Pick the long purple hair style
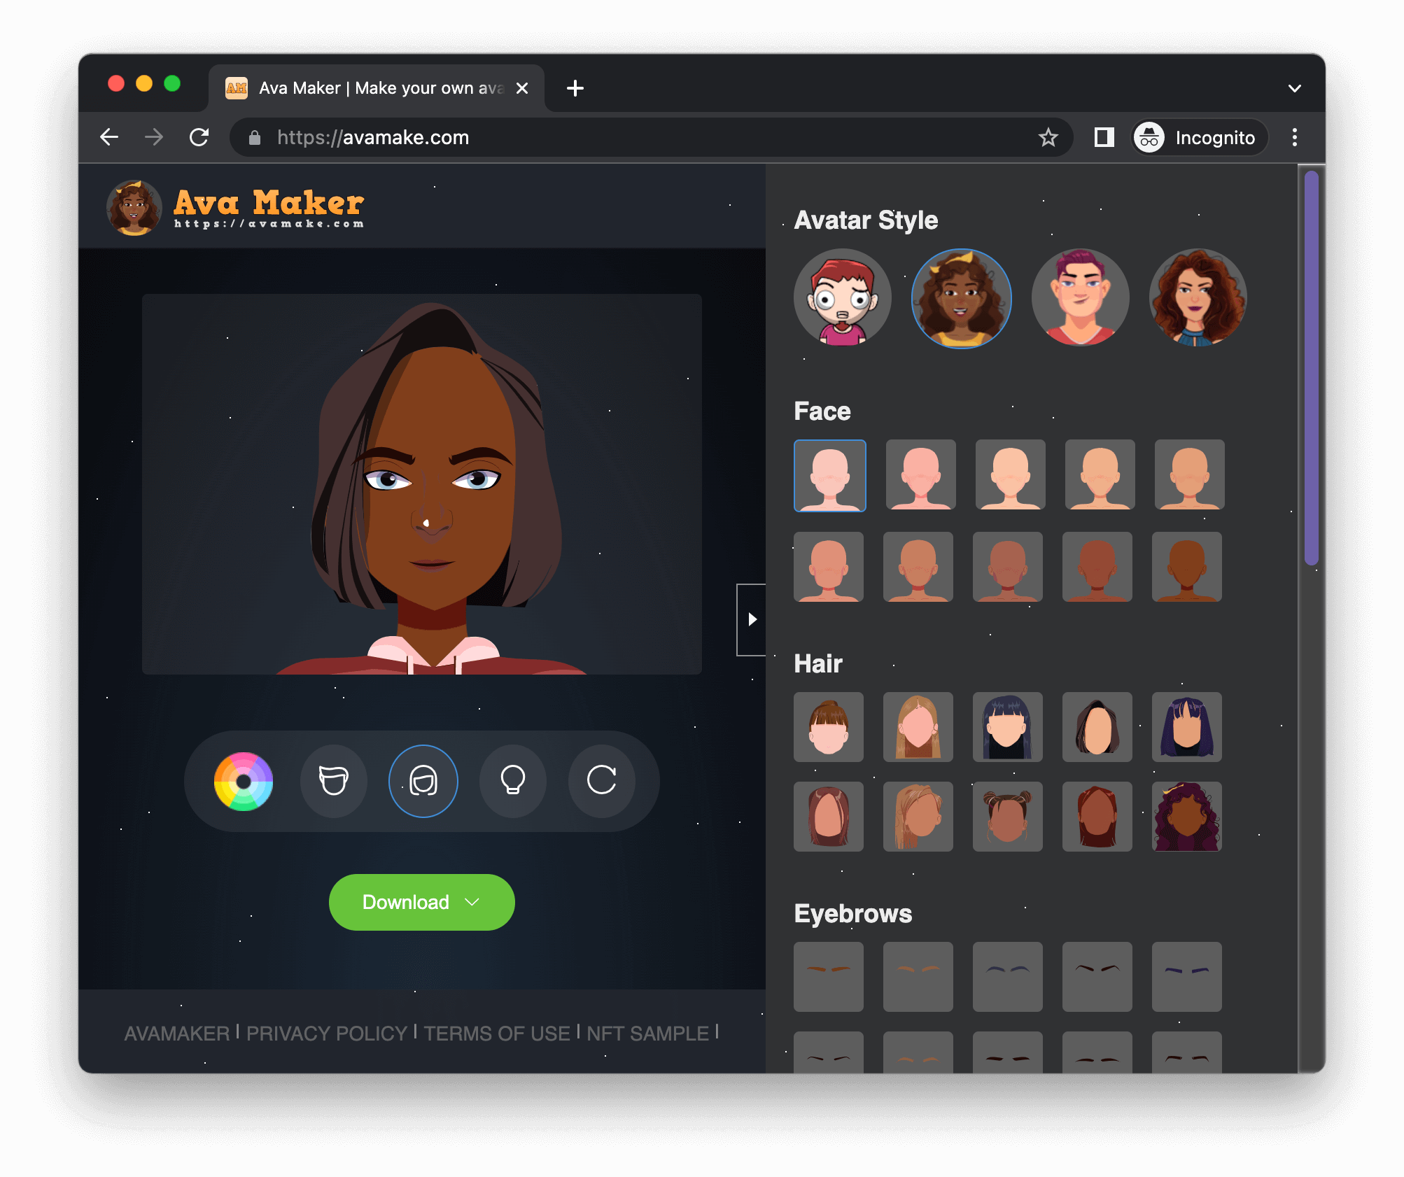The width and height of the screenshot is (1404, 1177). click(1187, 727)
